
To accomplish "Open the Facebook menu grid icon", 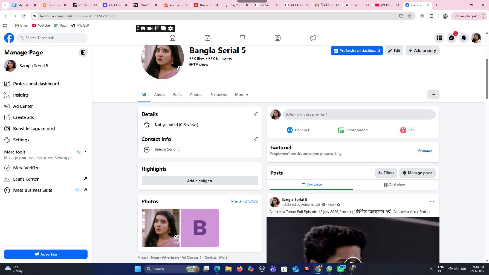I will pos(439,38).
